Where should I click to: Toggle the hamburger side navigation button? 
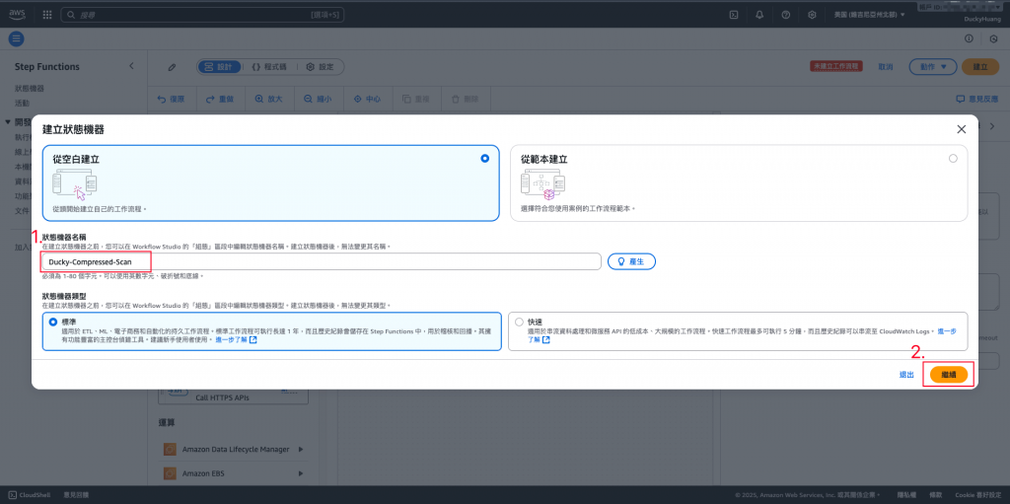tap(16, 38)
